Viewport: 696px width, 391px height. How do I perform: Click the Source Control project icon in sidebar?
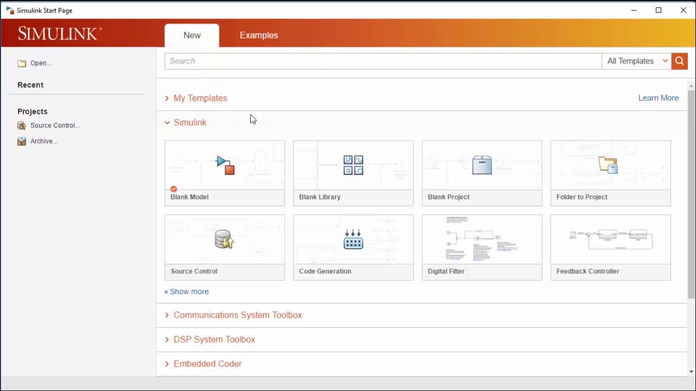coord(22,125)
